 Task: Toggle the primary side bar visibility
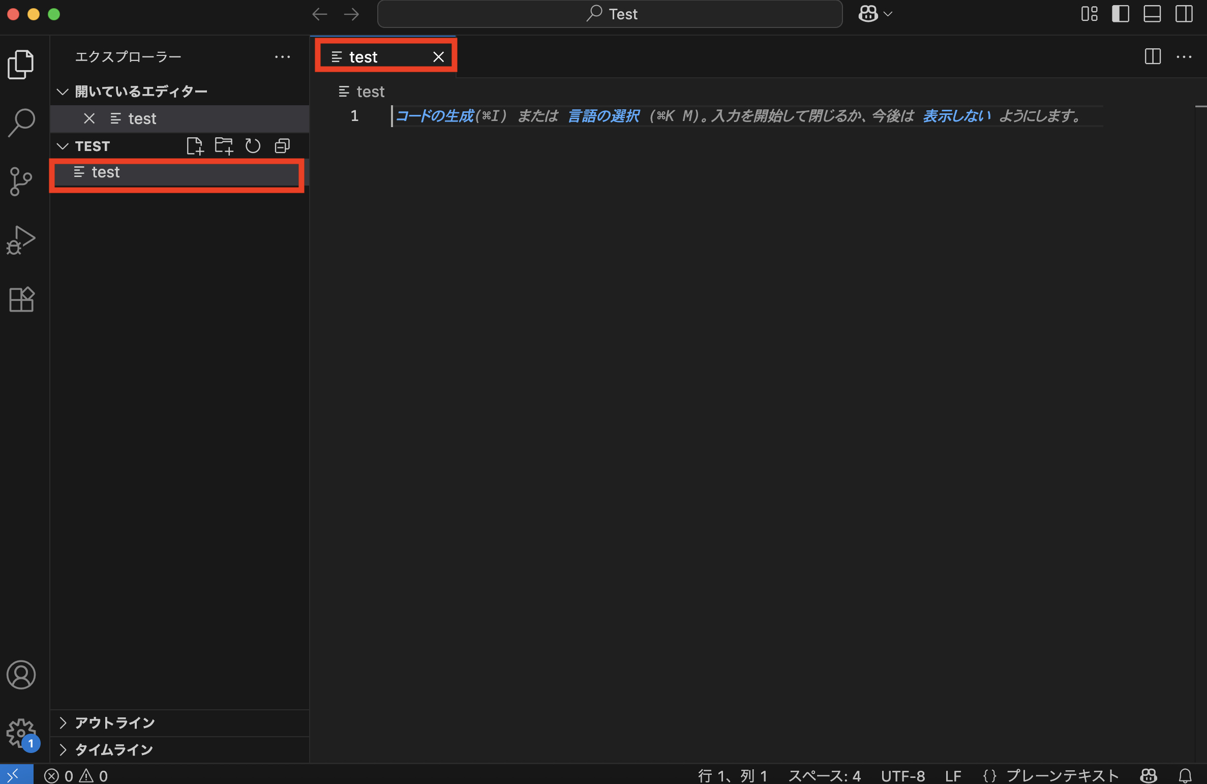click(1120, 14)
